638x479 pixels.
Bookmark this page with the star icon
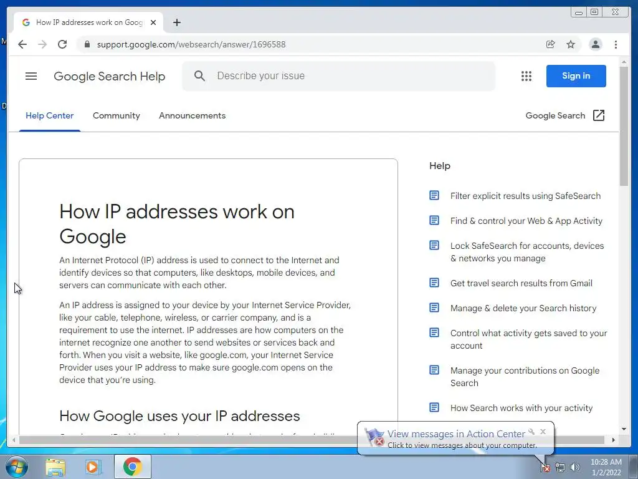571,44
